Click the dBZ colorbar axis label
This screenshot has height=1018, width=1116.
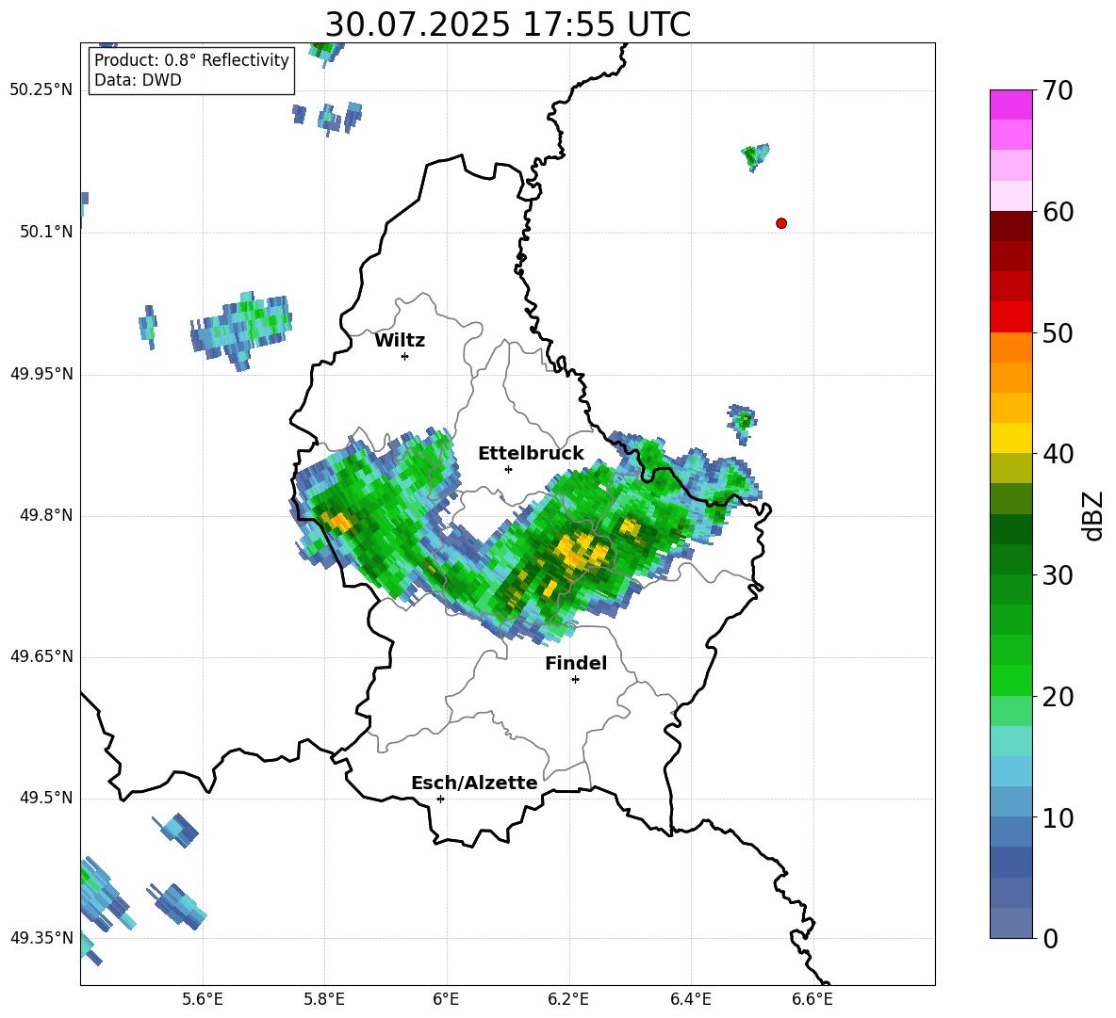click(1092, 515)
